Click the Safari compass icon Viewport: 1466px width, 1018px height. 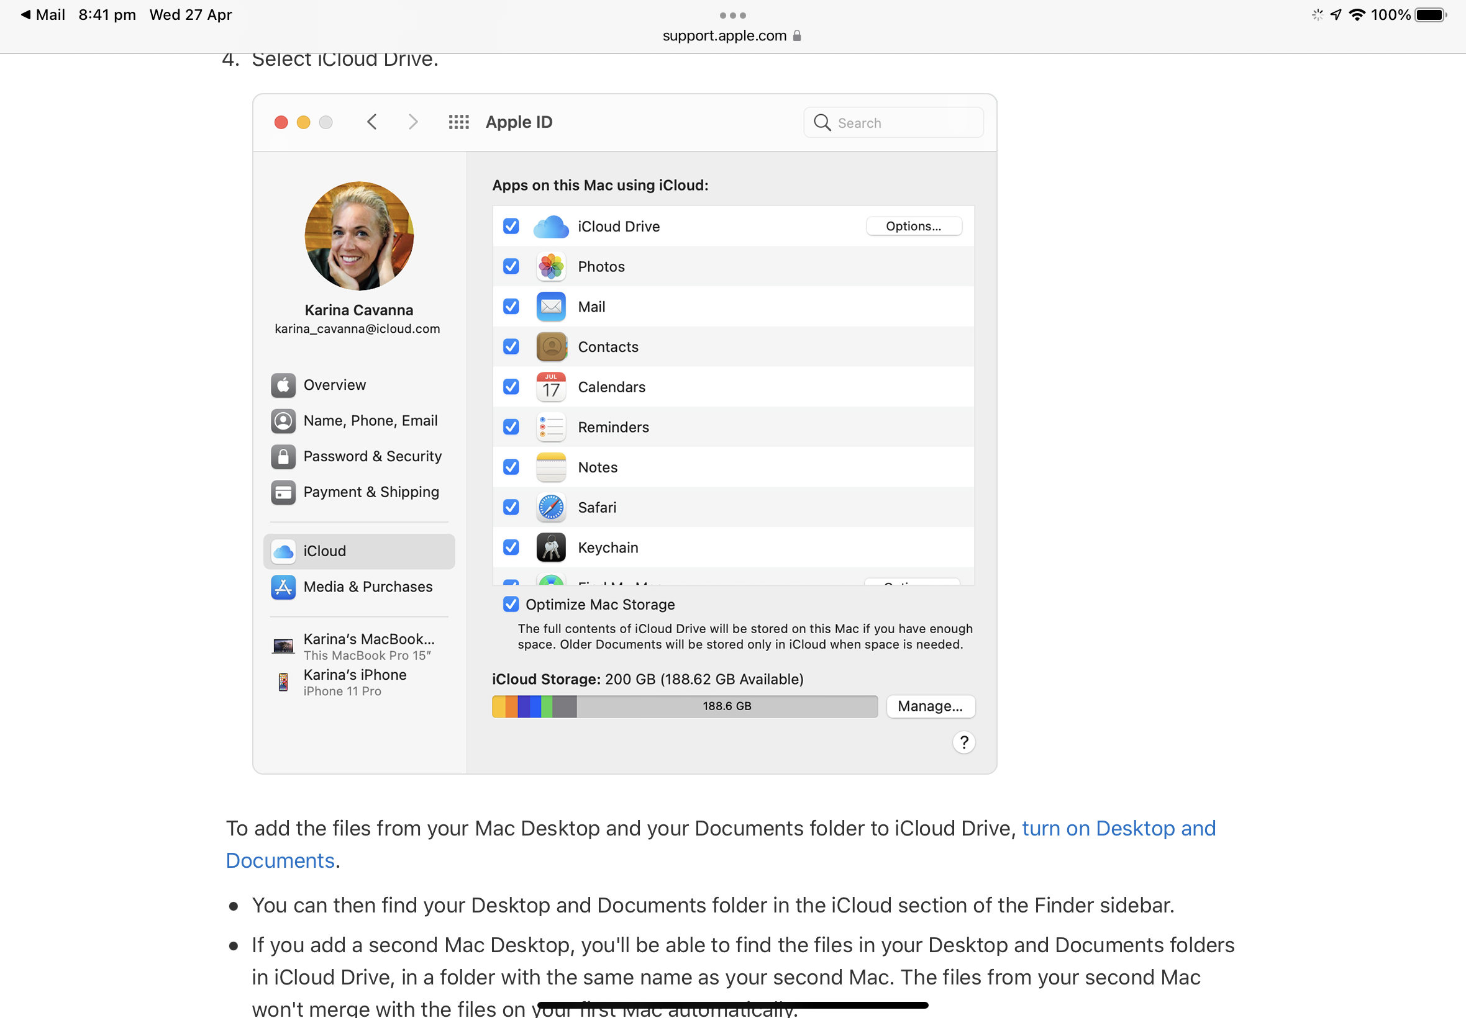pos(550,508)
